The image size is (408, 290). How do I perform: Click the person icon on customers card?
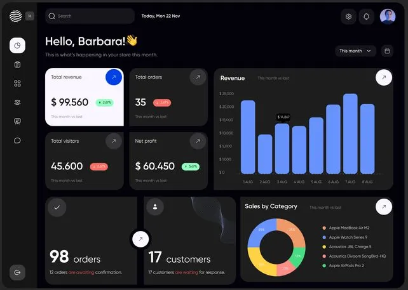(155, 207)
